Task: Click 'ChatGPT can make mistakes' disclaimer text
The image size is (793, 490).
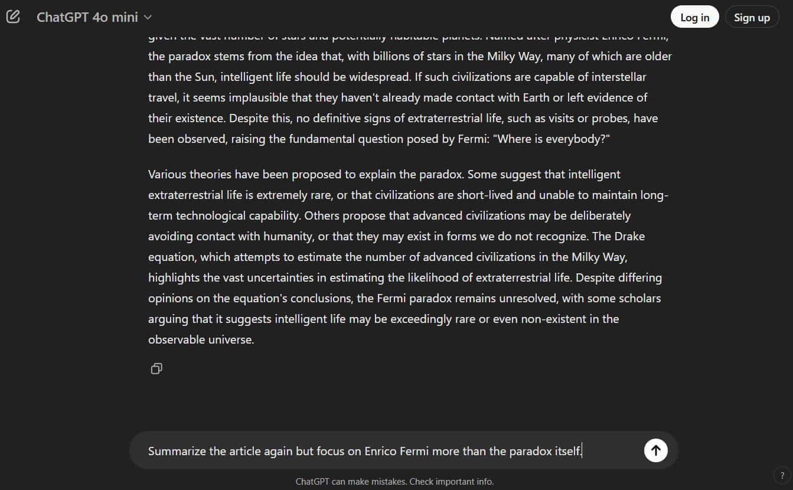Action: (x=351, y=481)
